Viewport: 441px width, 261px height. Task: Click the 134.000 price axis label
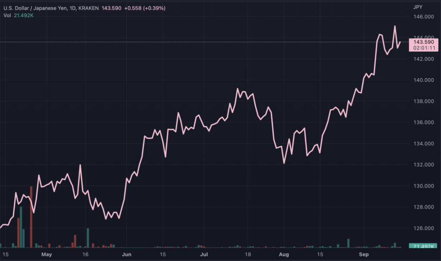click(x=424, y=144)
